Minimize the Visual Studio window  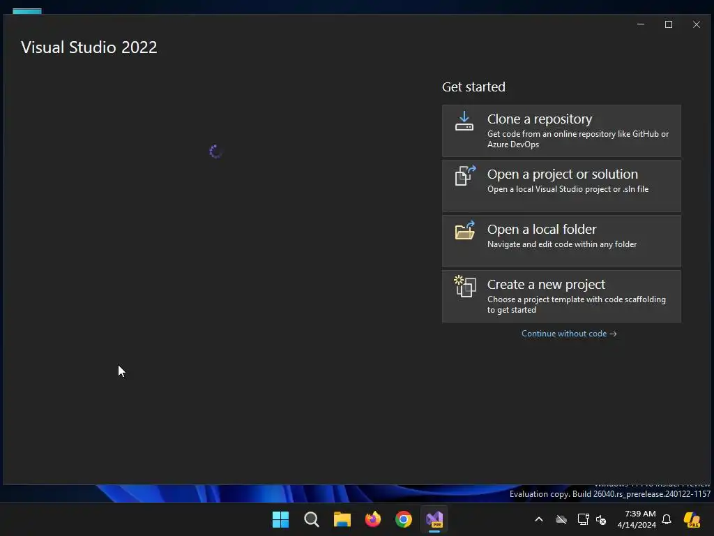641,24
